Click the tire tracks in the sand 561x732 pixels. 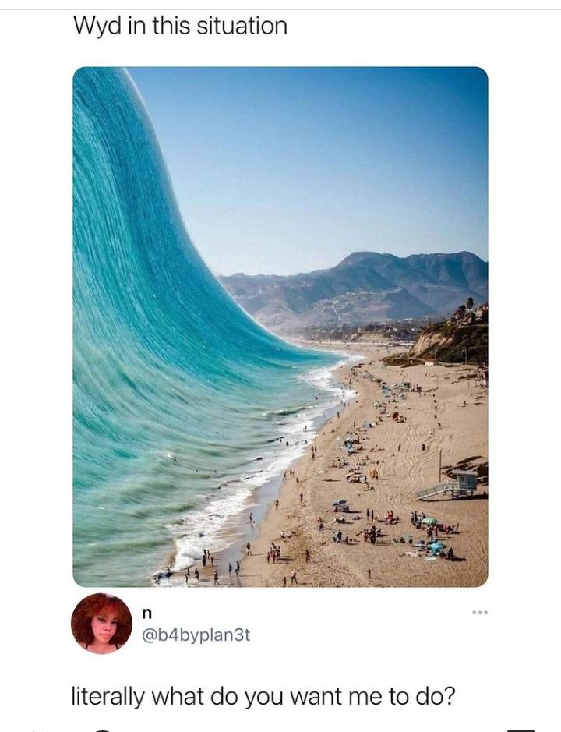pos(411,448)
